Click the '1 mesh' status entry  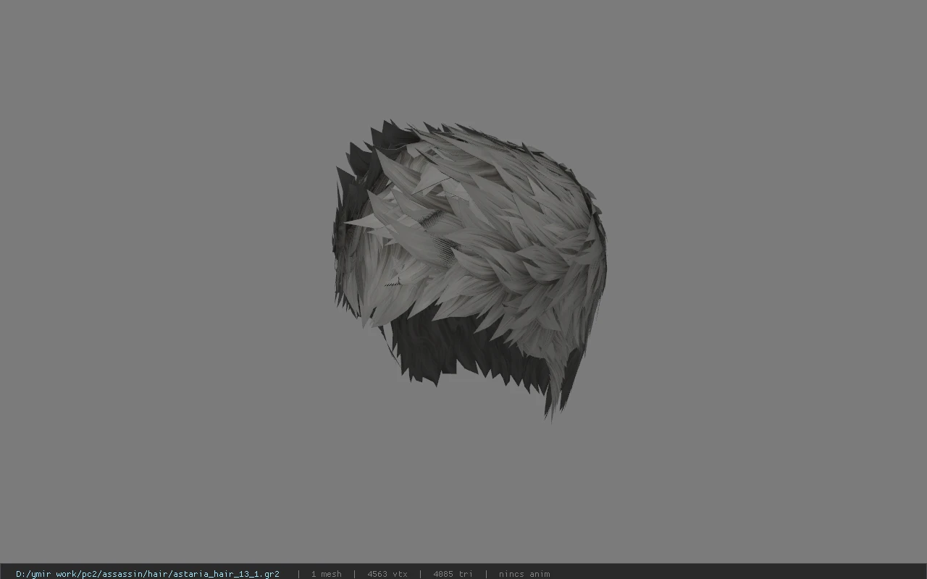pos(326,574)
